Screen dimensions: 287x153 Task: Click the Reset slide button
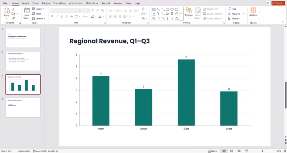(37, 14)
